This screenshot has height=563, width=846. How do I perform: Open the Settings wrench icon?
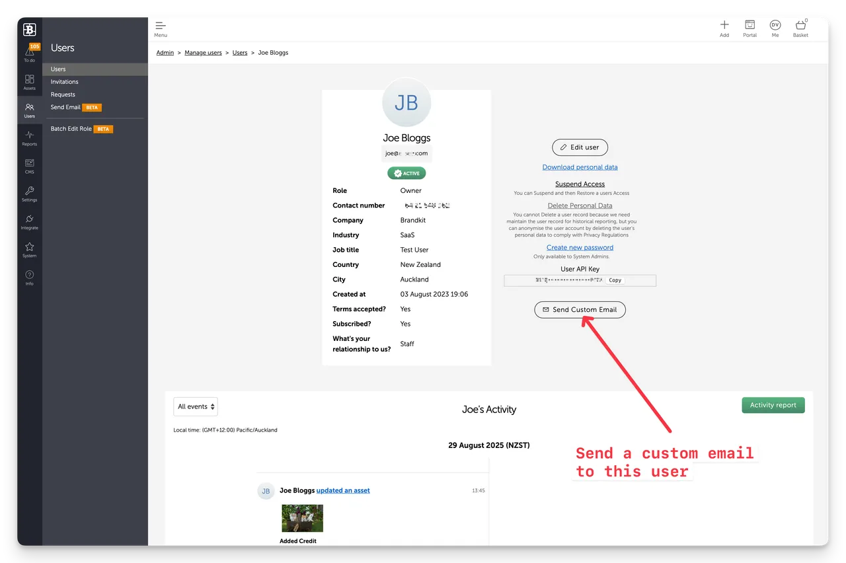tap(30, 193)
